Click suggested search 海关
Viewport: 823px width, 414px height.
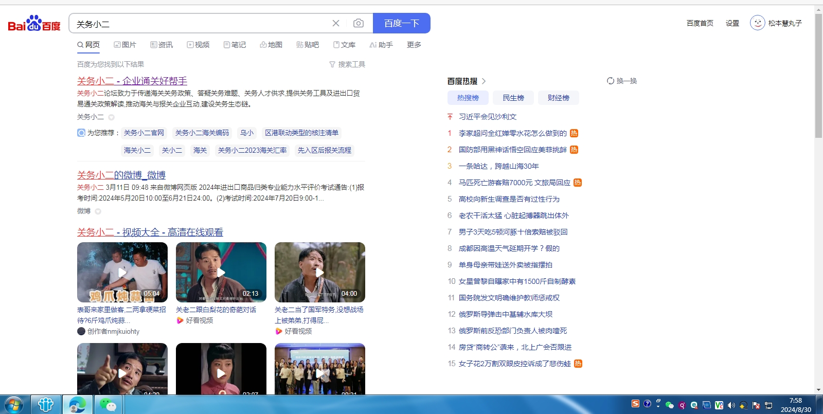200,150
